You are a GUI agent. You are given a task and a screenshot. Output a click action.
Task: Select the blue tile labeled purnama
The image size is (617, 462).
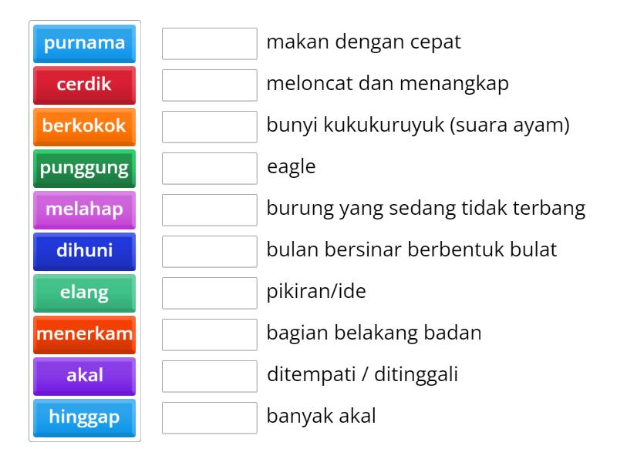click(x=84, y=45)
